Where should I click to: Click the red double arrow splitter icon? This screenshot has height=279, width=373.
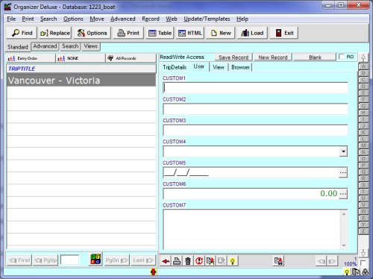click(x=154, y=272)
